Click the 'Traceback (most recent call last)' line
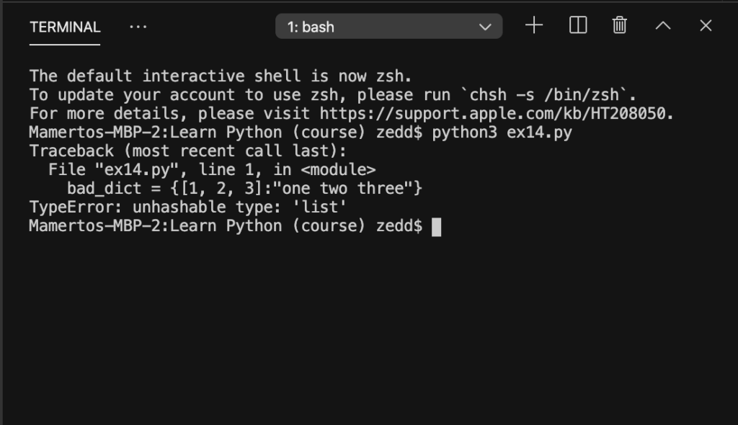The height and width of the screenshot is (425, 738). (x=188, y=151)
